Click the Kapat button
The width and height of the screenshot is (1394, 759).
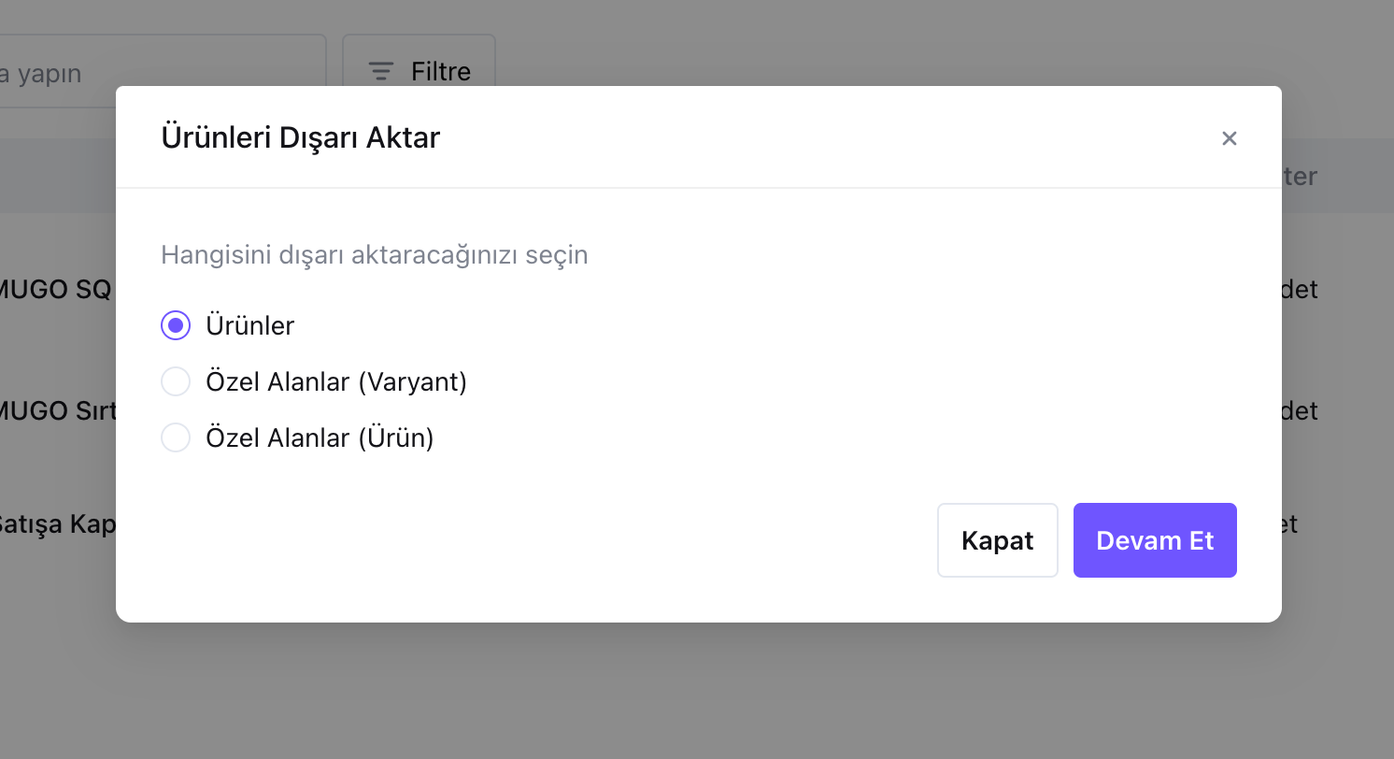coord(997,540)
